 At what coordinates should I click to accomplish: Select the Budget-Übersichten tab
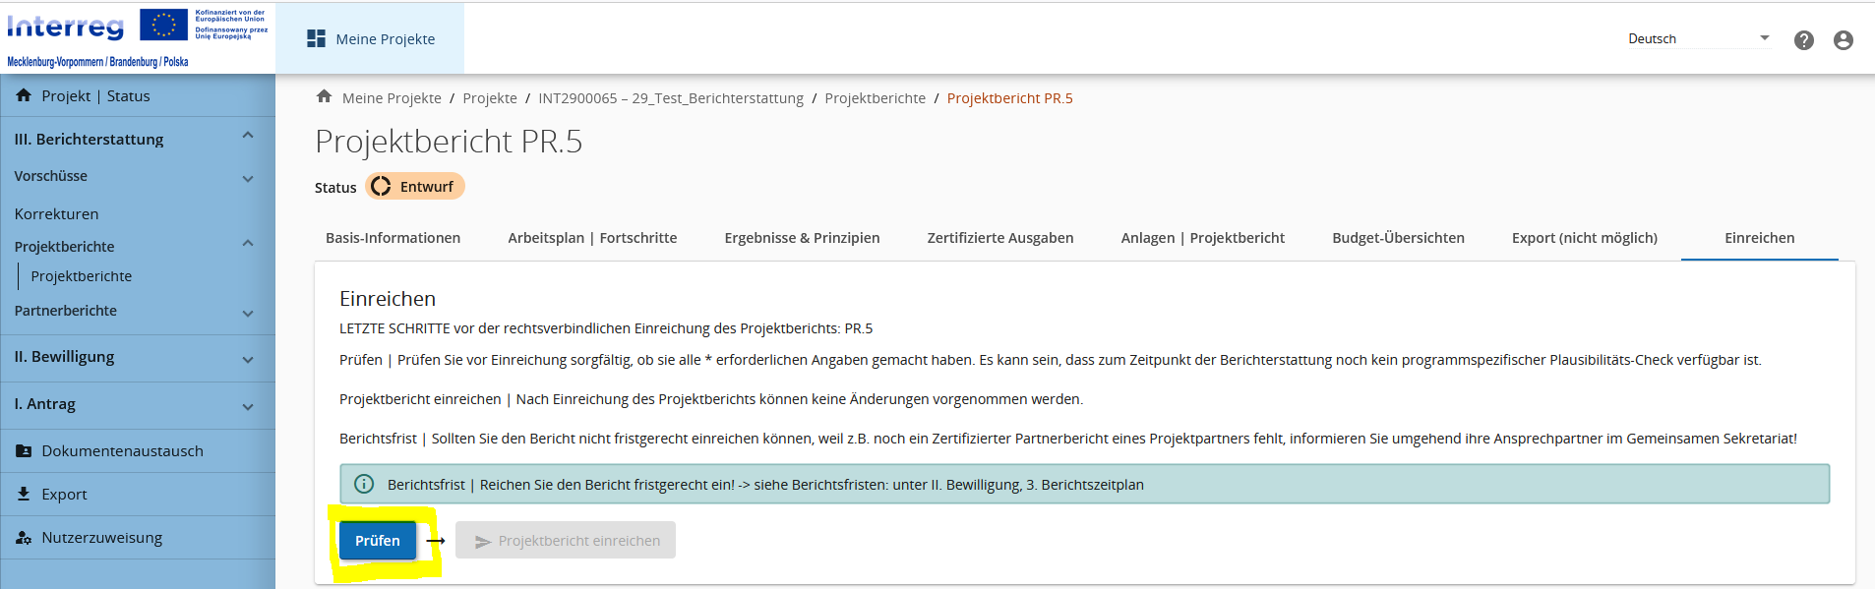pos(1397,238)
